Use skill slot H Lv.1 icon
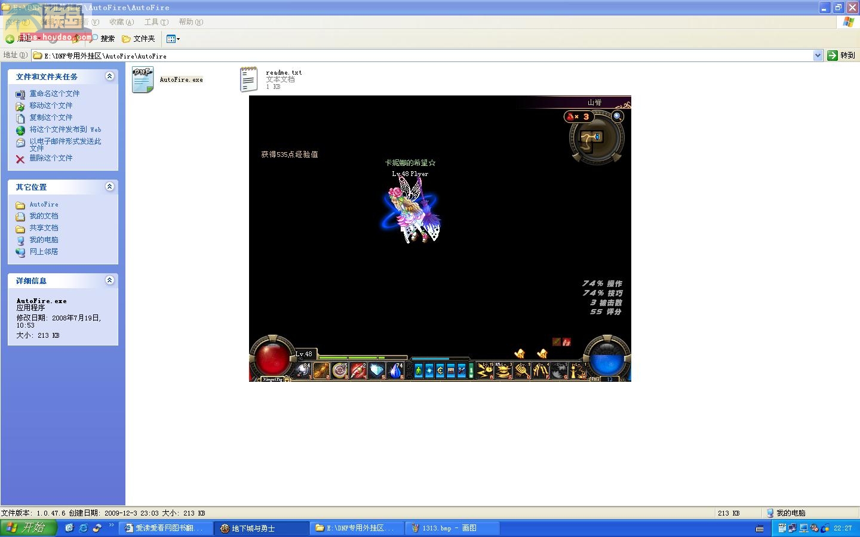 (578, 371)
